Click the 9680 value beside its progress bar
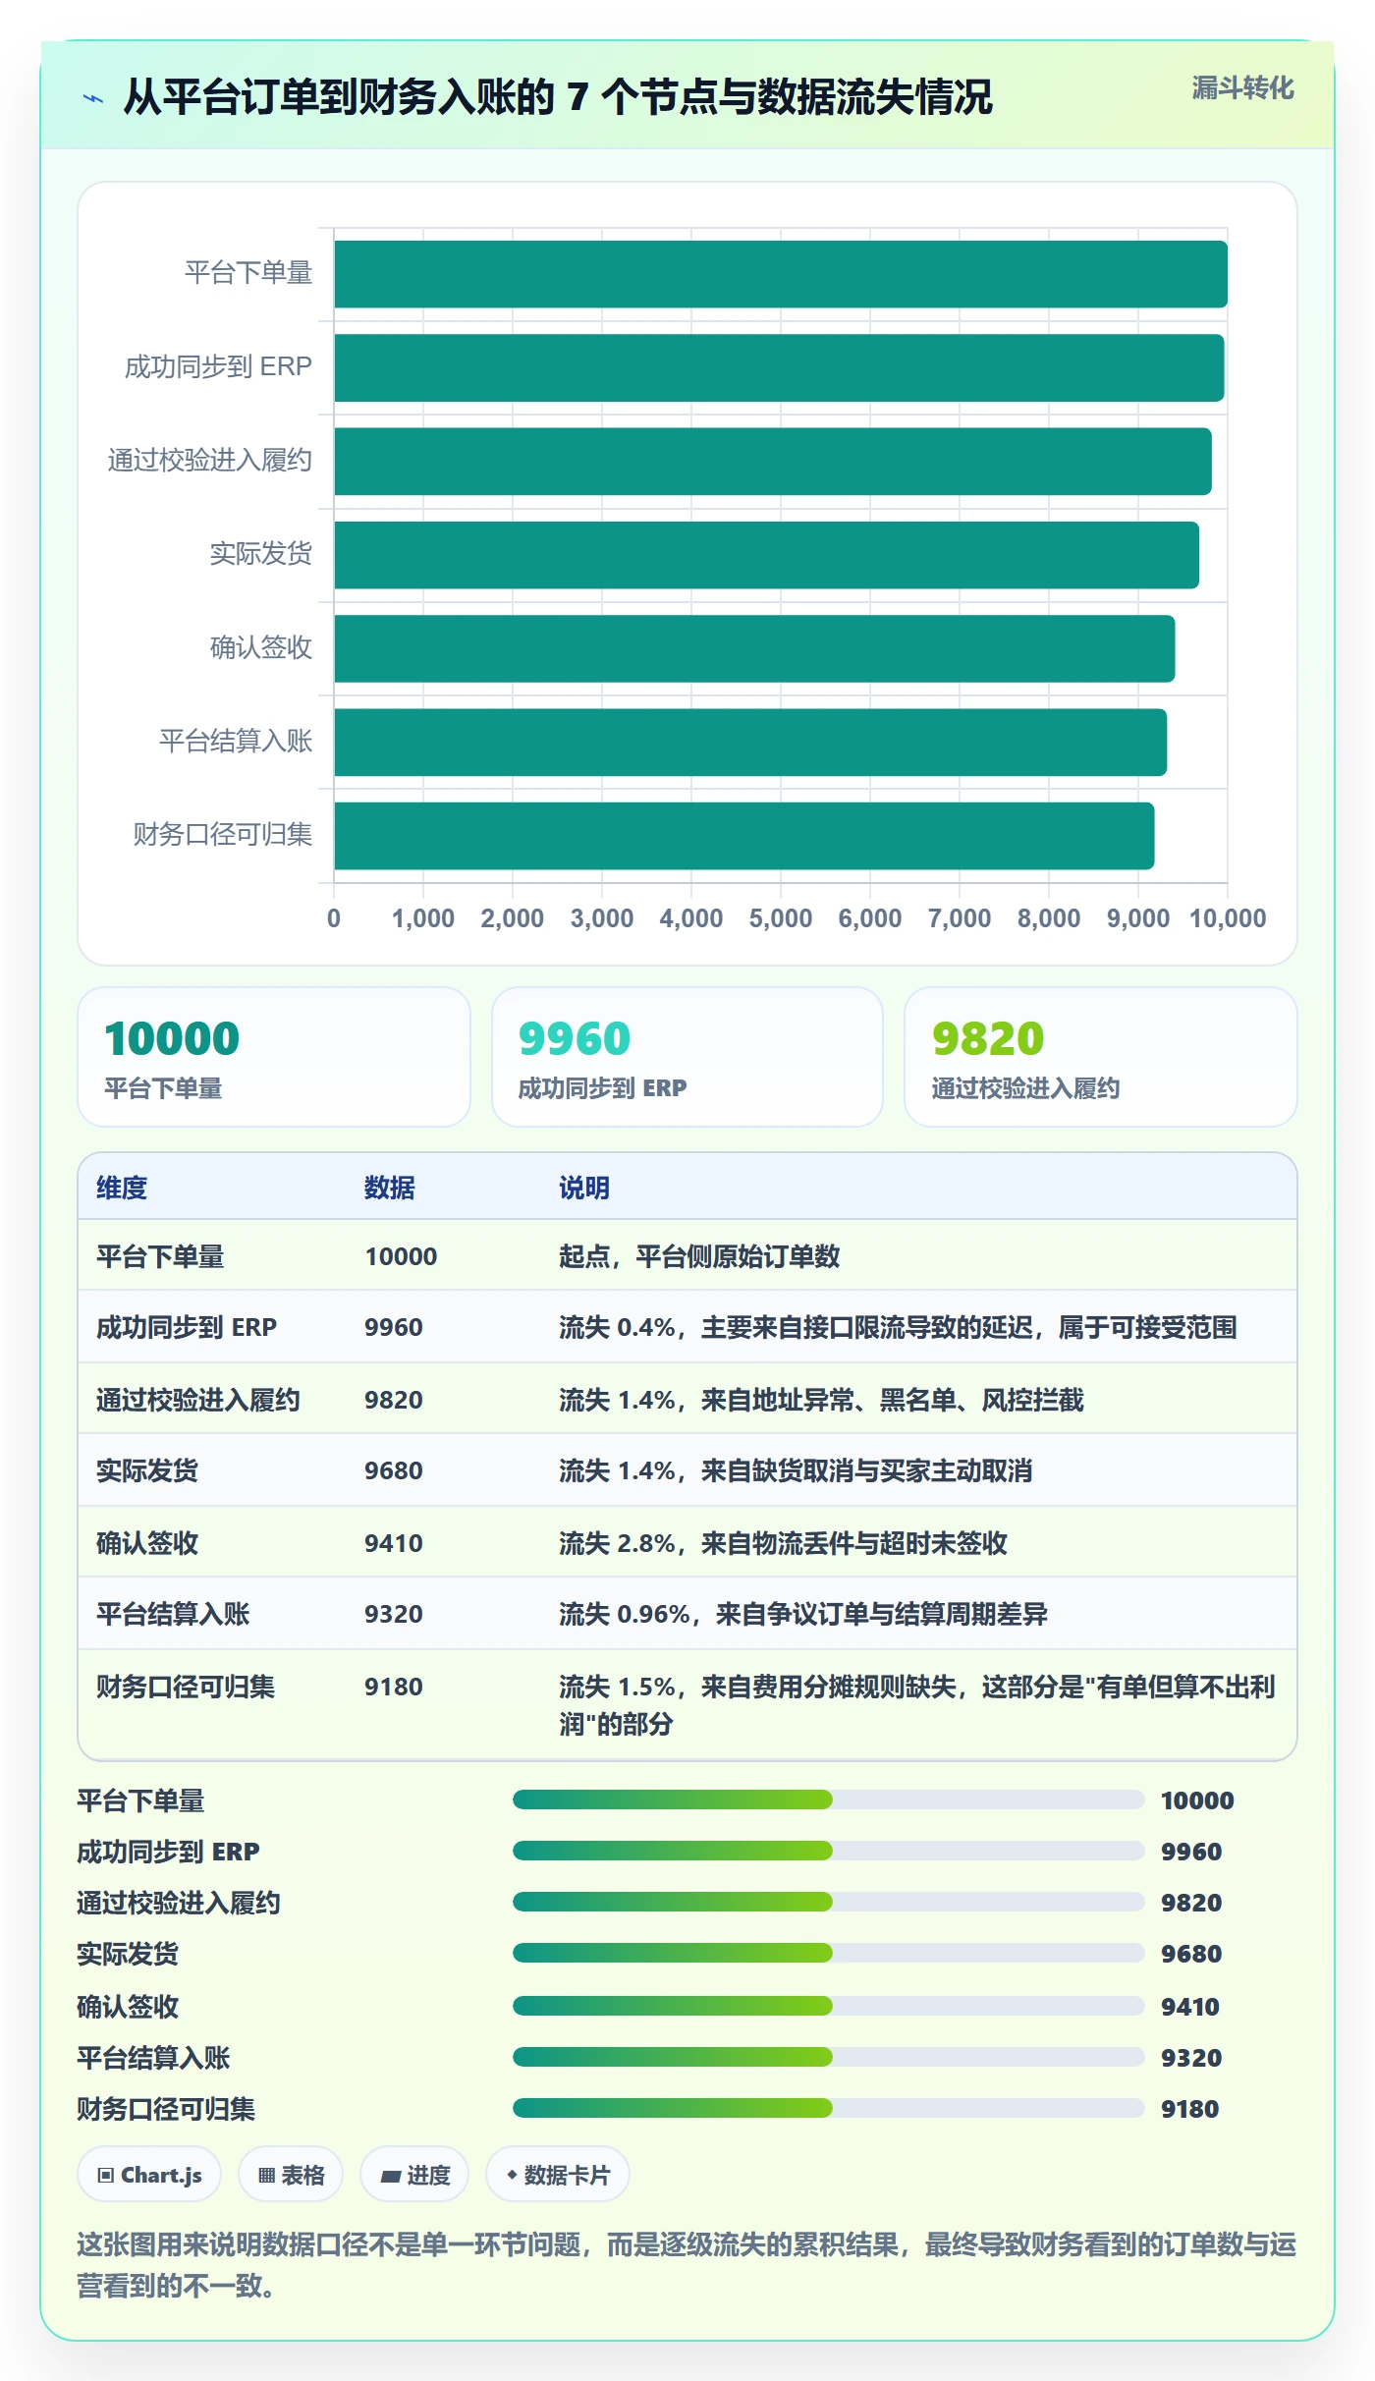Viewport: 1375px width, 2381px height. [1191, 1953]
